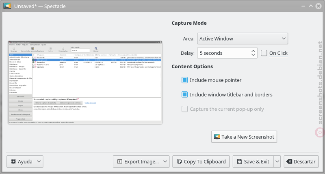
Task: Expand the Export Image dropdown arrow
Action: click(x=165, y=161)
